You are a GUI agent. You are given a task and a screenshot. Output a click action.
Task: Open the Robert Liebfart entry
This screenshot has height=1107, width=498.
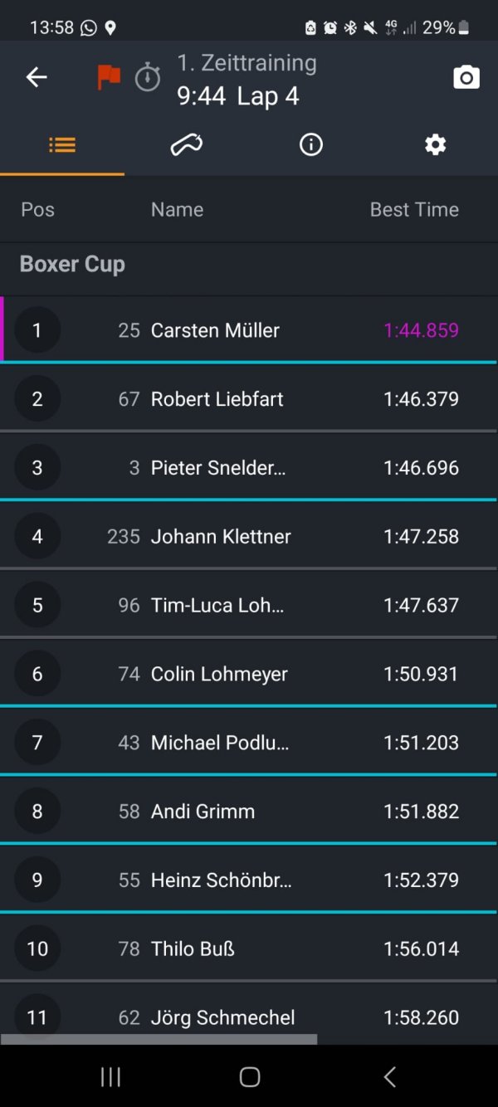[x=249, y=398]
